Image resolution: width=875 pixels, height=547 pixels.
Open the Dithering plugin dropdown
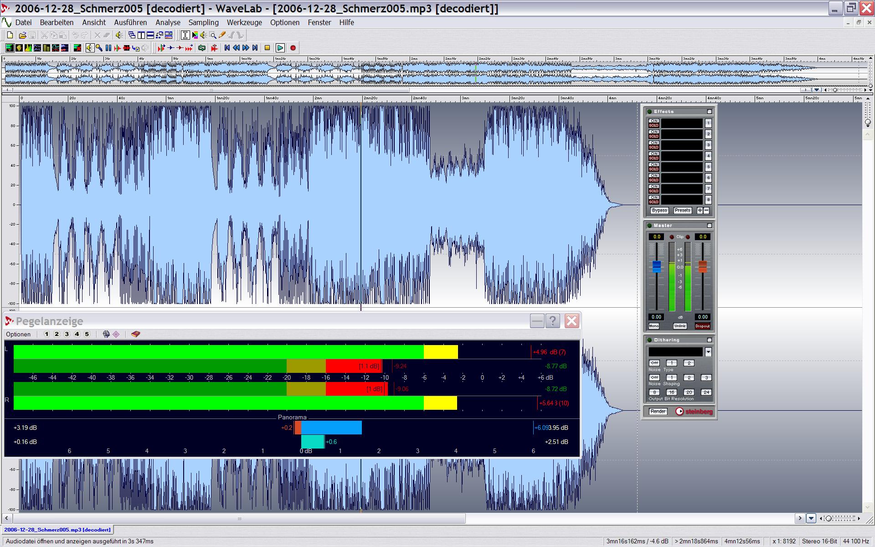[x=708, y=352]
